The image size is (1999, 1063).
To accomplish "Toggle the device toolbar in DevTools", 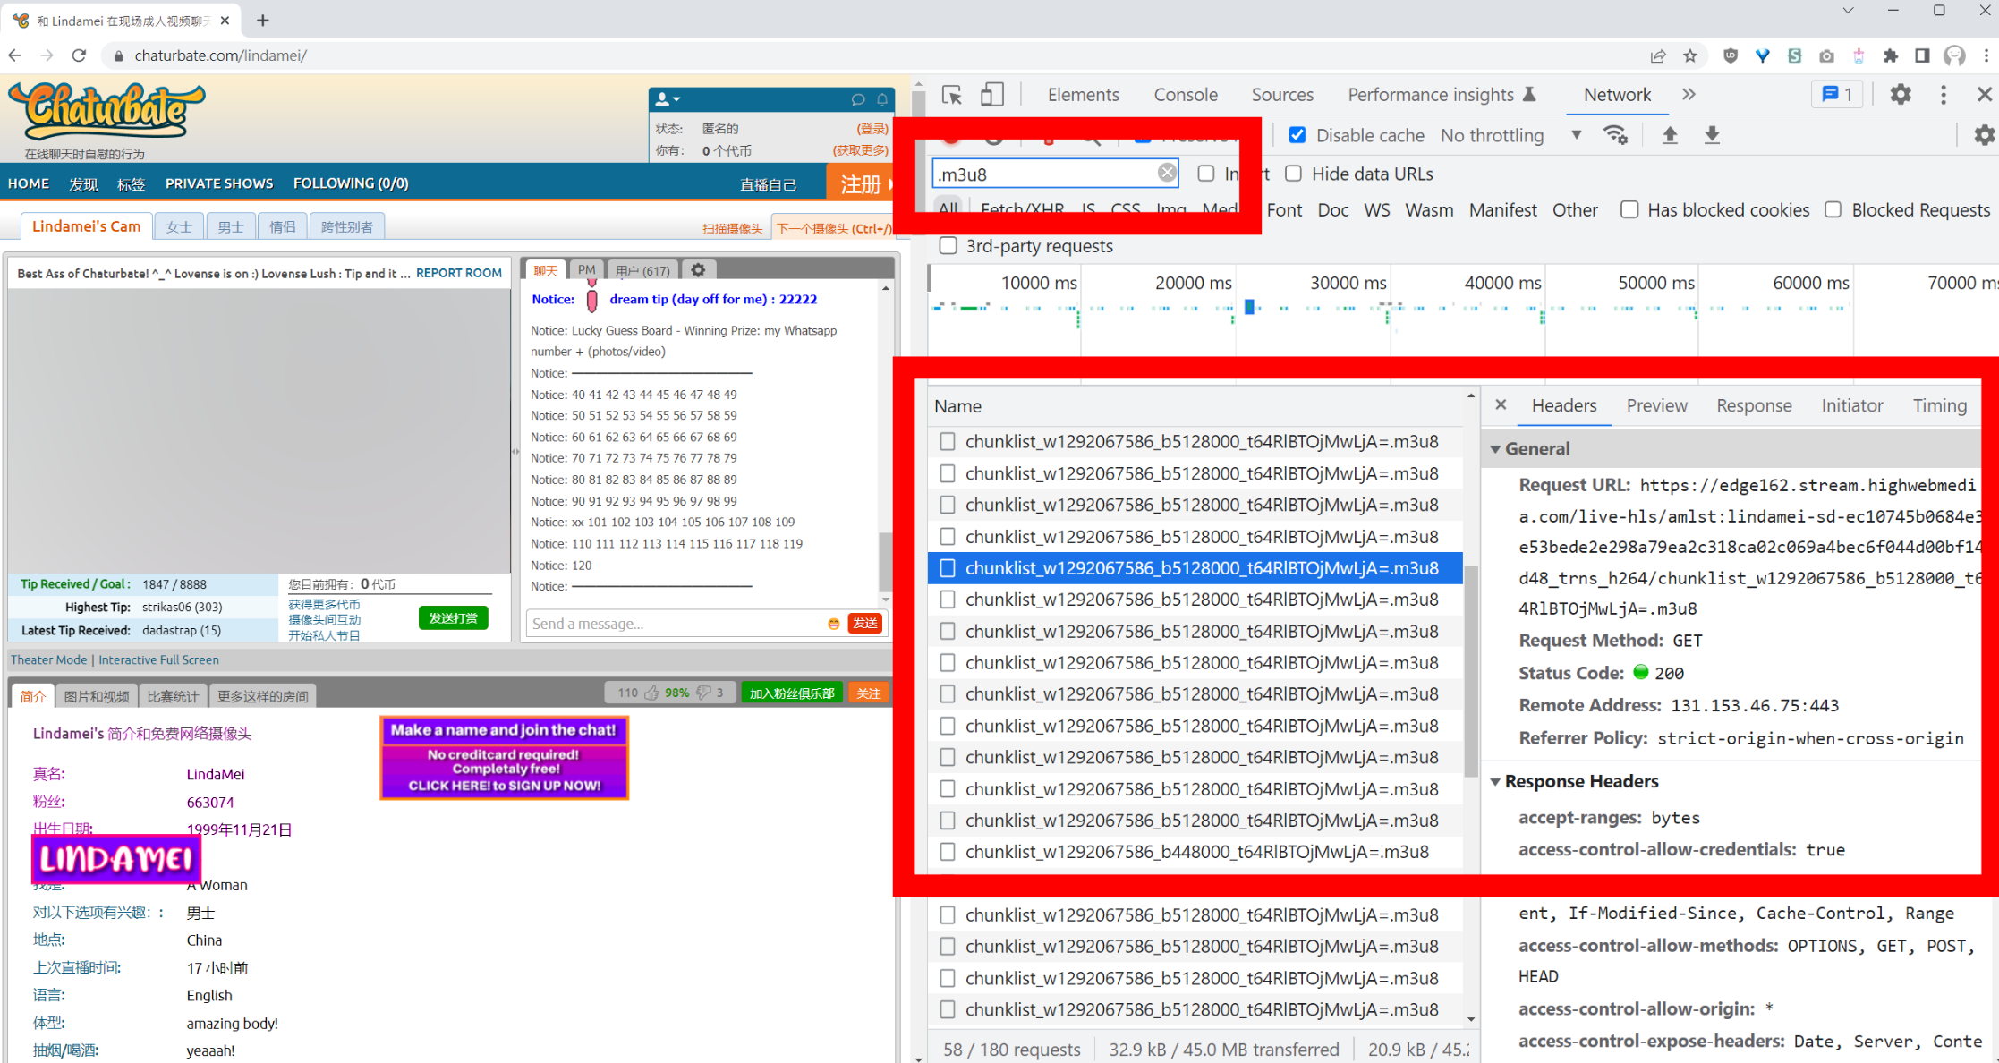I will coord(991,94).
